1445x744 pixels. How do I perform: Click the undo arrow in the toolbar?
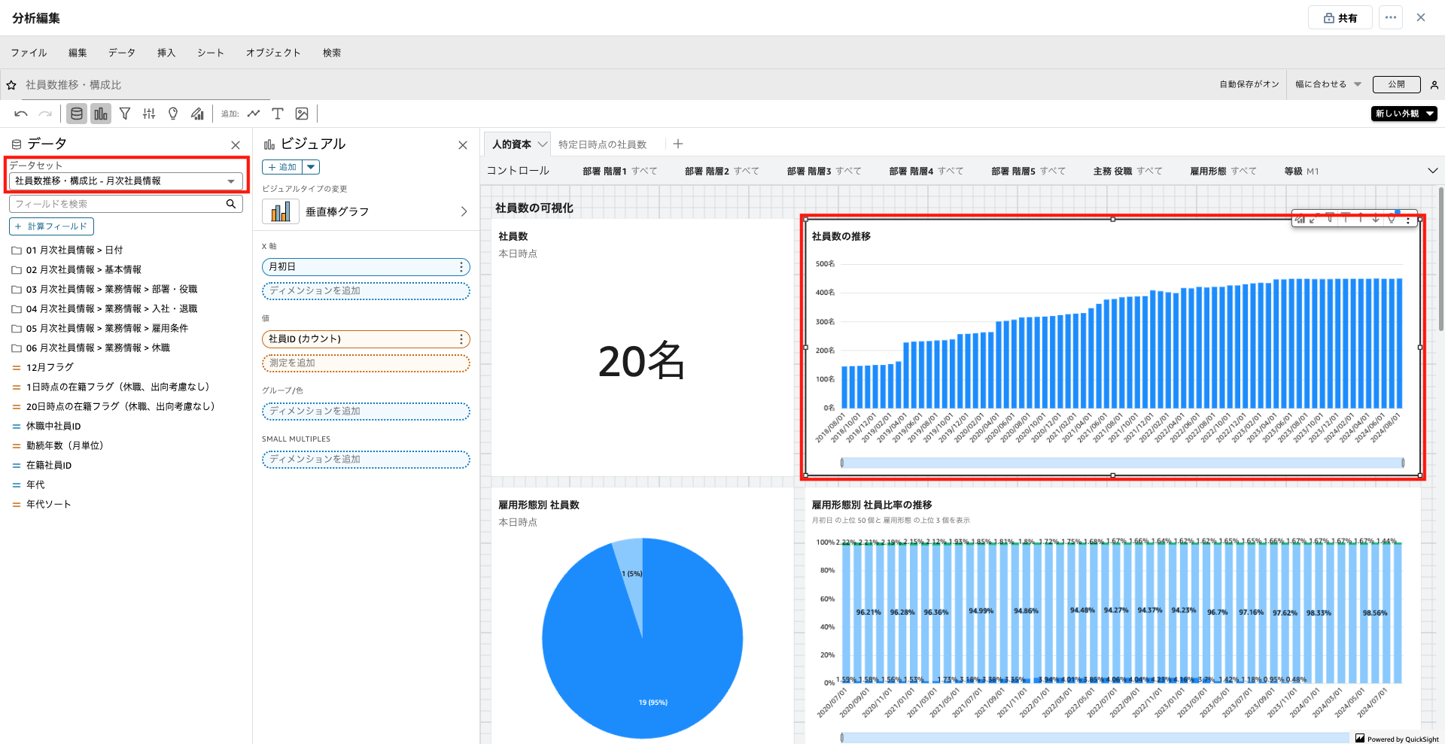point(21,114)
